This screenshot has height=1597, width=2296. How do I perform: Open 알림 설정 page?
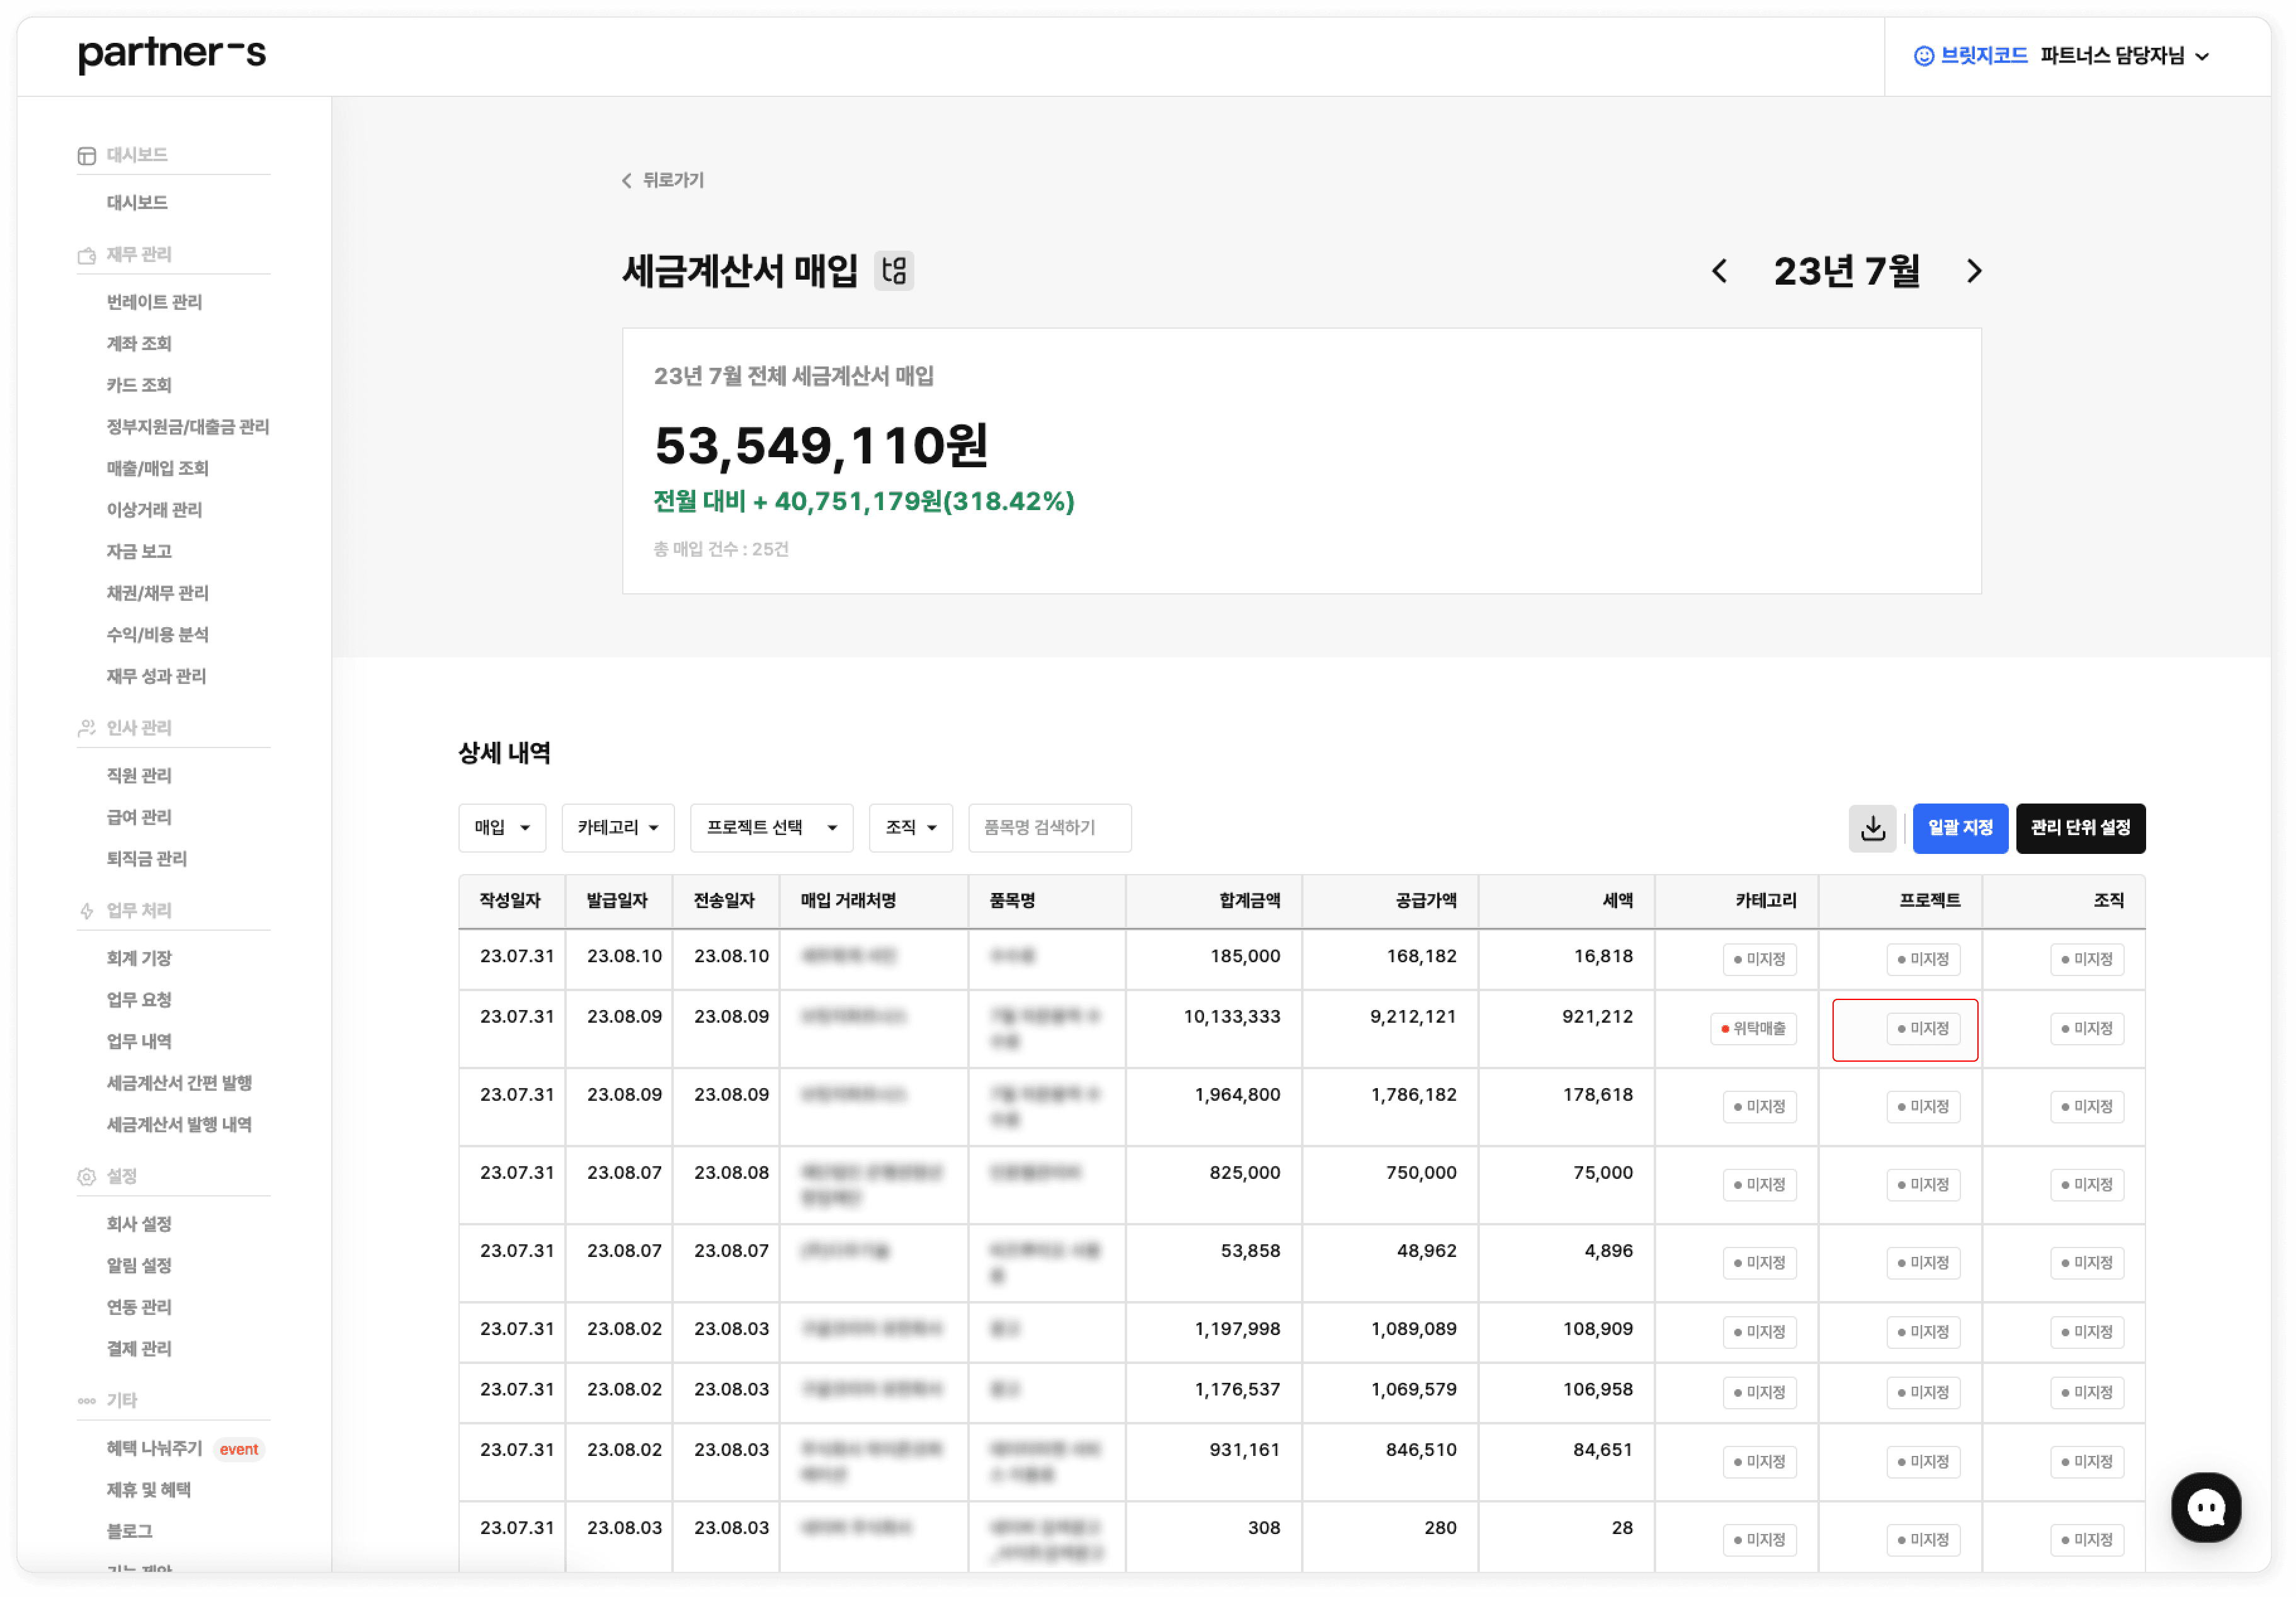point(139,1266)
